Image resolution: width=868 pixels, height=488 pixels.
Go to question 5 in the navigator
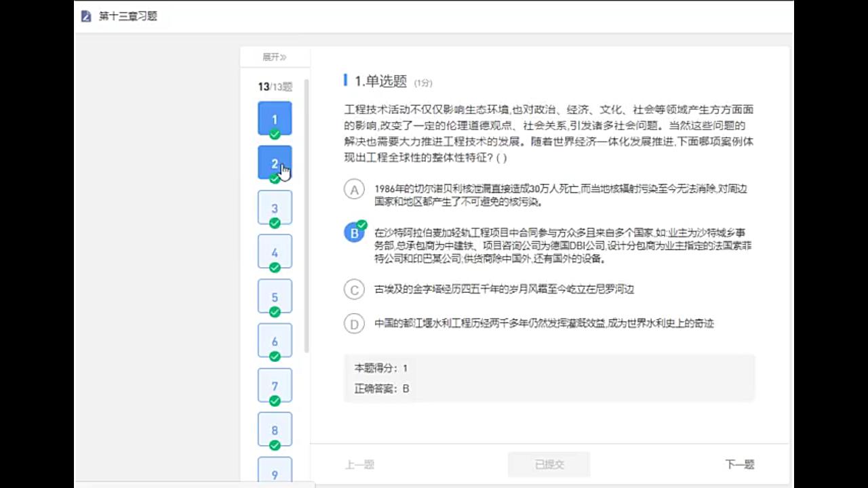(275, 296)
